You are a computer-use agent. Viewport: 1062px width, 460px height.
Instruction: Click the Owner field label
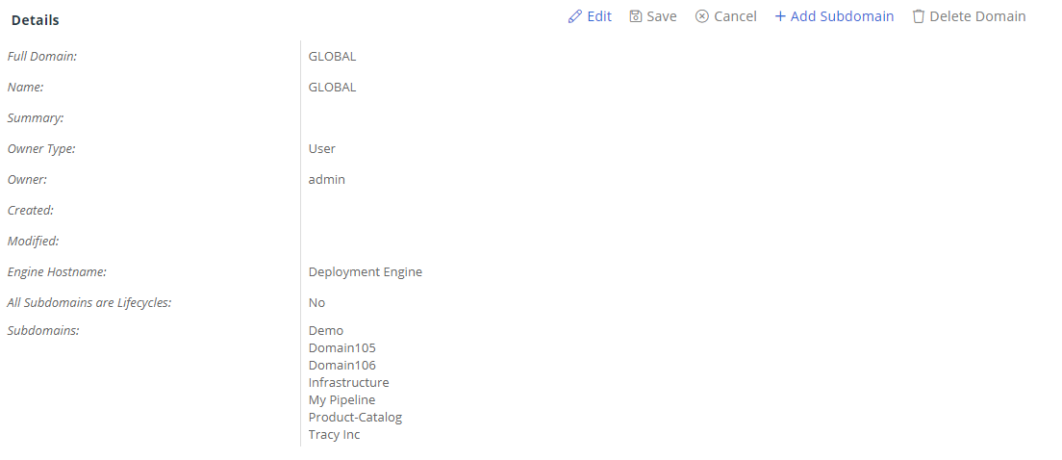coord(27,180)
